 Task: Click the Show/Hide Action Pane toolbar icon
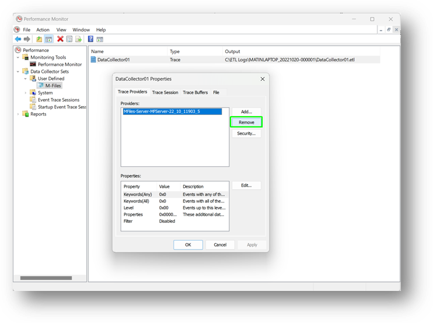click(x=100, y=40)
